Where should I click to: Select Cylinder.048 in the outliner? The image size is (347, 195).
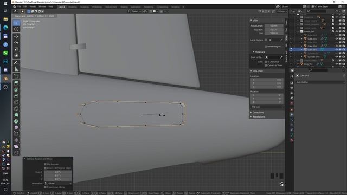pyautogui.click(x=313, y=57)
